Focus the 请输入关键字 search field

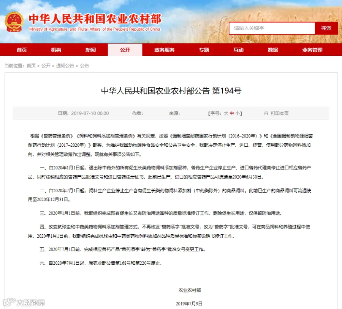(272, 28)
